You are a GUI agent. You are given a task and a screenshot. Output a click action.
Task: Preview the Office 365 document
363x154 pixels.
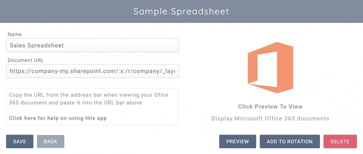click(237, 141)
